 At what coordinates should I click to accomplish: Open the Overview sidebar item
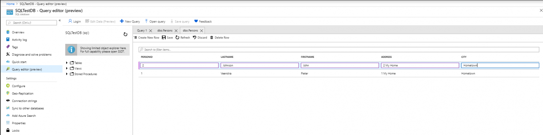(18, 32)
